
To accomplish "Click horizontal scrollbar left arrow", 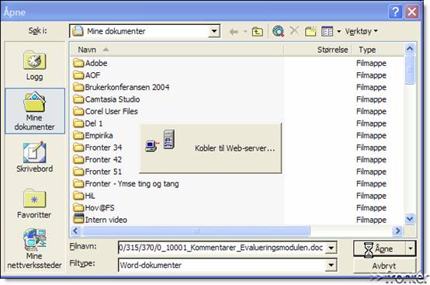I will click(x=76, y=231).
